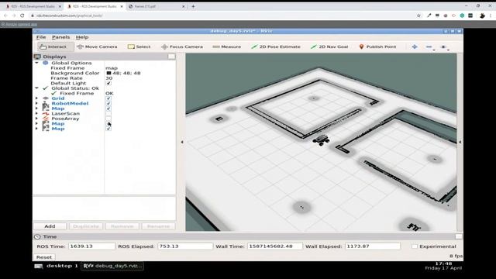496x279 pixels.
Task: Click the Focus Camera tool
Action: click(x=182, y=46)
